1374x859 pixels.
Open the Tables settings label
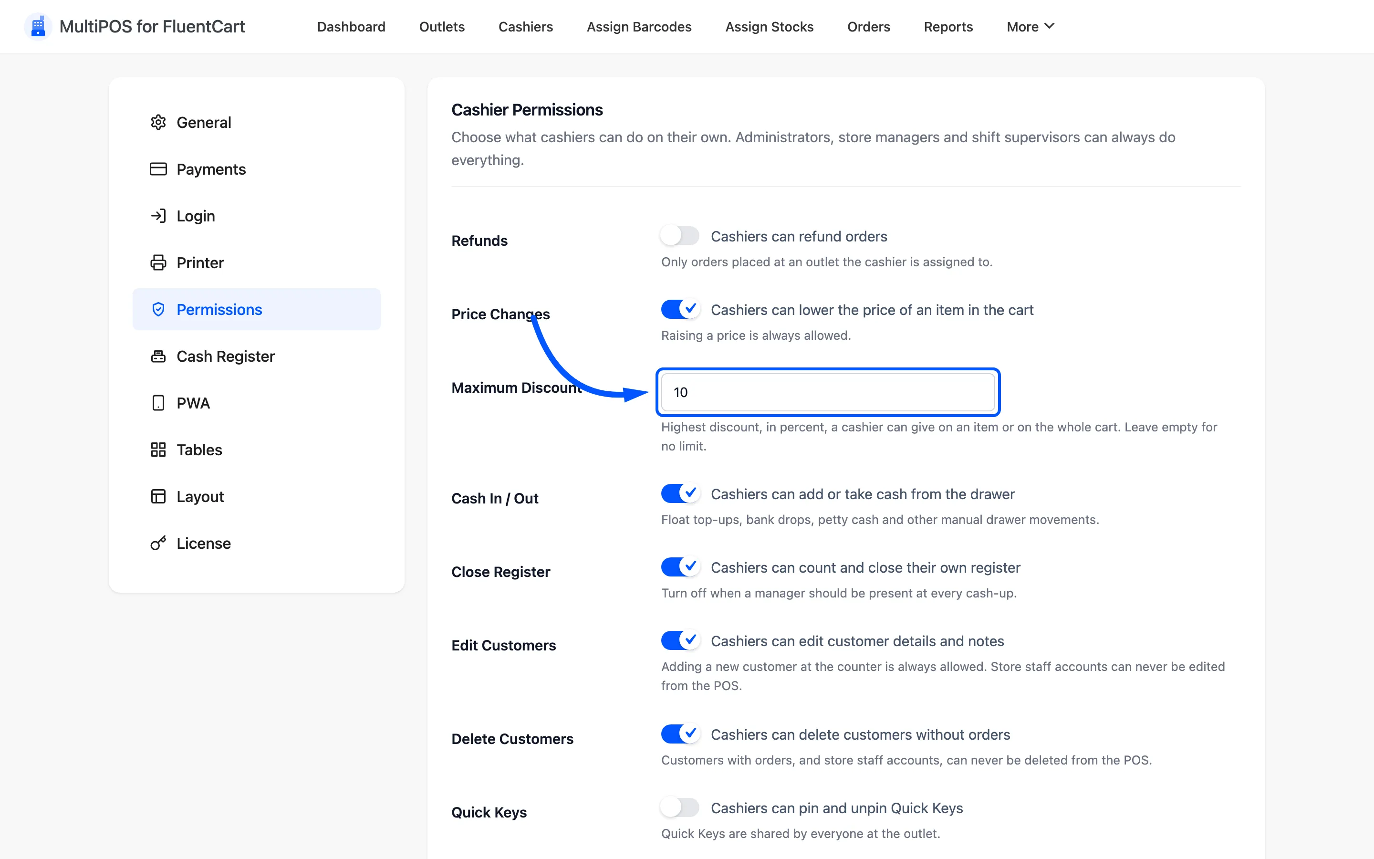tap(199, 450)
